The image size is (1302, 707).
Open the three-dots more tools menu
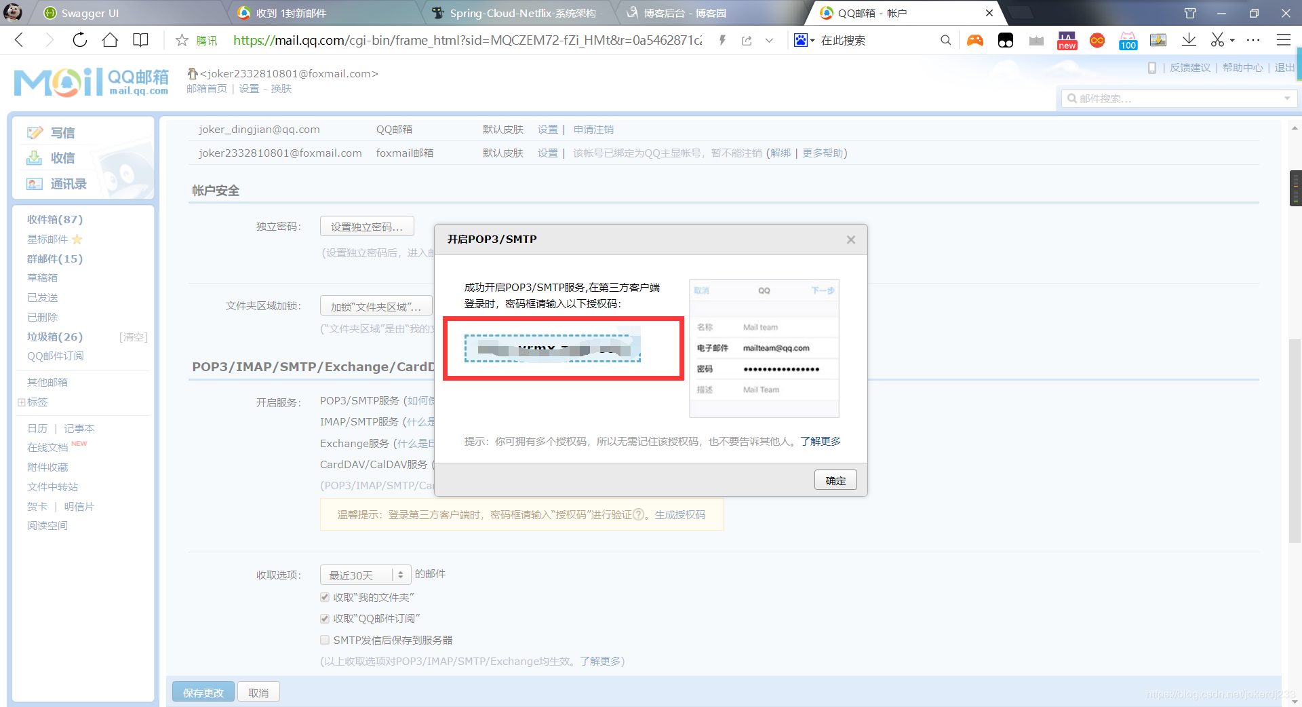tap(1253, 40)
